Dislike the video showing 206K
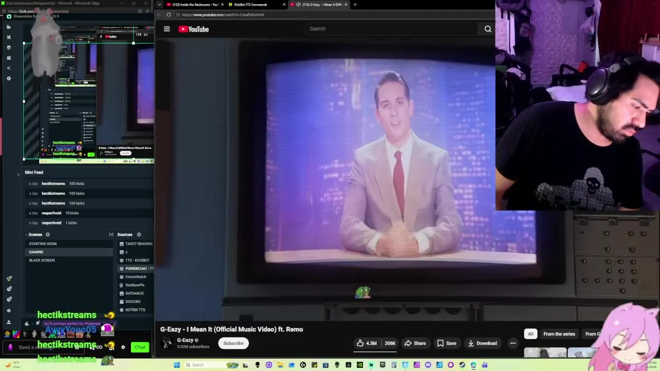Image resolution: width=660 pixels, height=371 pixels. pos(389,343)
